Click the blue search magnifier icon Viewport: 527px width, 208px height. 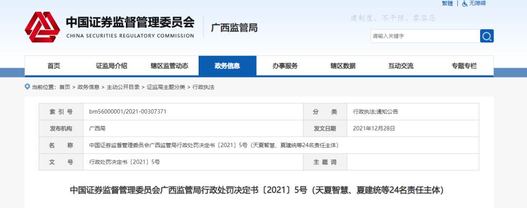[x=486, y=36]
